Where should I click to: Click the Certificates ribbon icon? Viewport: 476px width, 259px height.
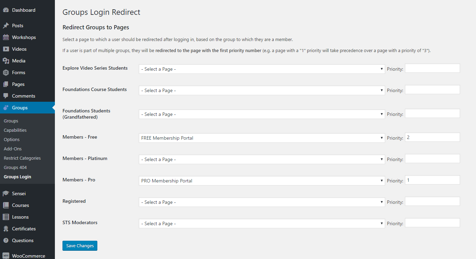point(6,229)
